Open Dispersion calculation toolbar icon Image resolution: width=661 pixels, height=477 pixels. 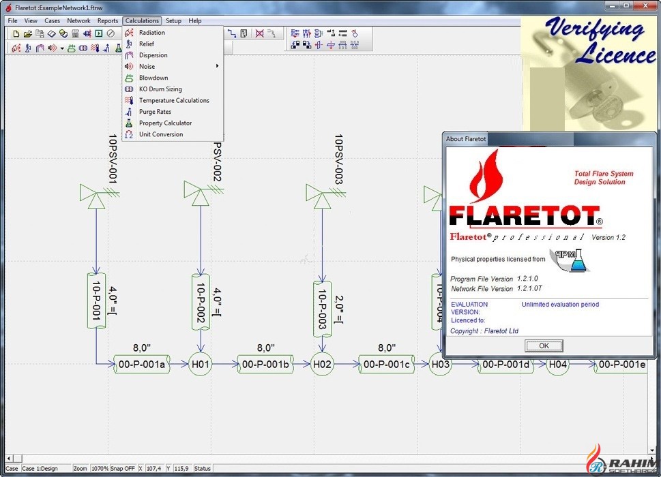point(40,48)
